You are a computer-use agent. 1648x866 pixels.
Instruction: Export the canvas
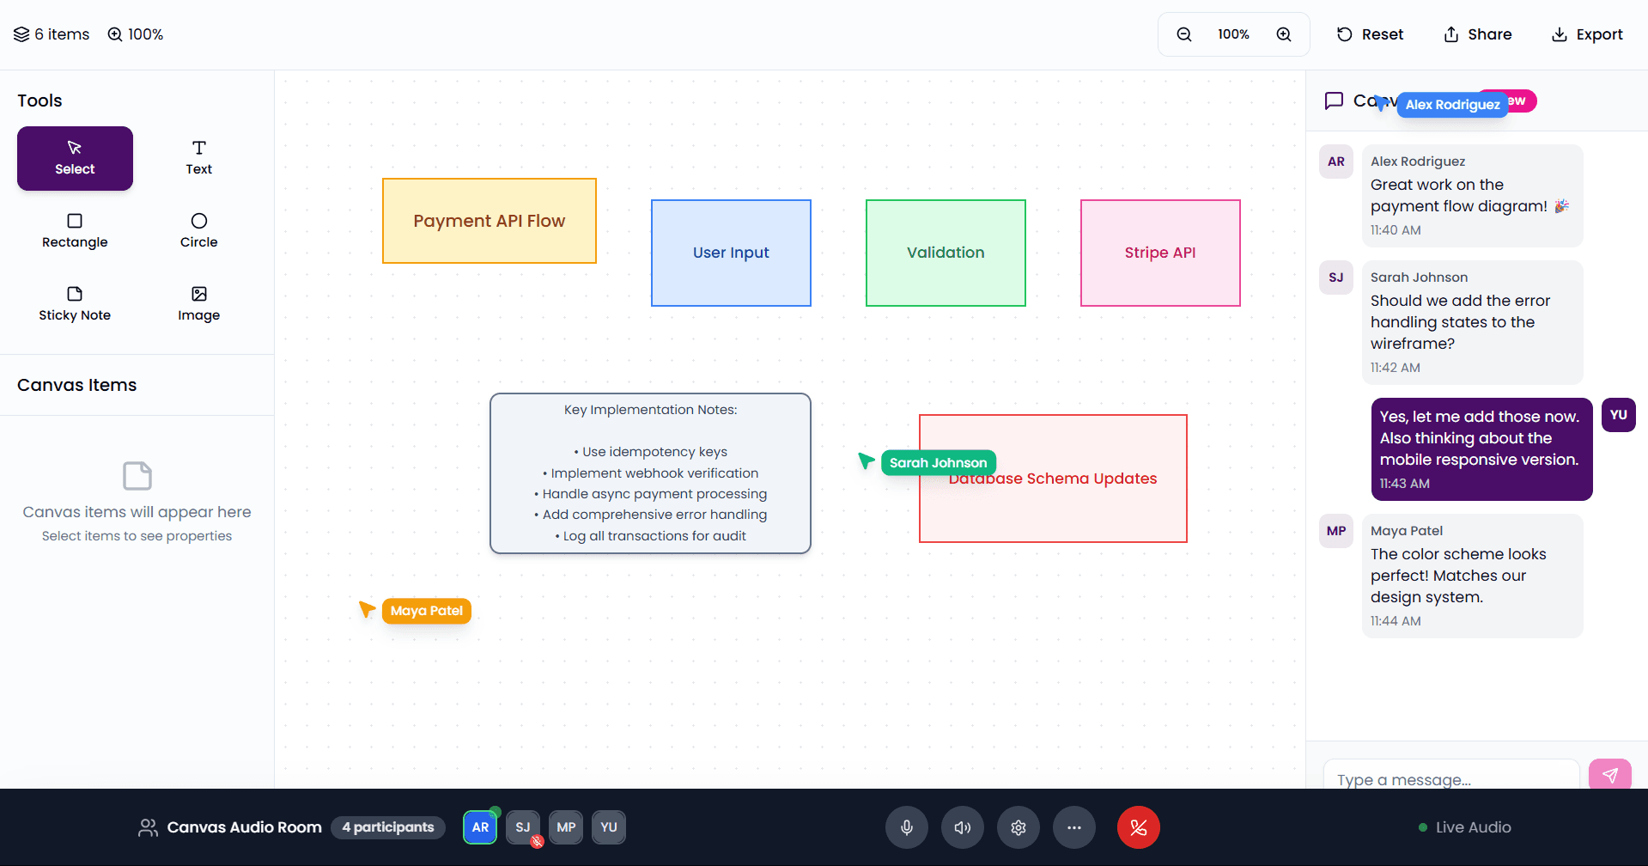point(1586,34)
